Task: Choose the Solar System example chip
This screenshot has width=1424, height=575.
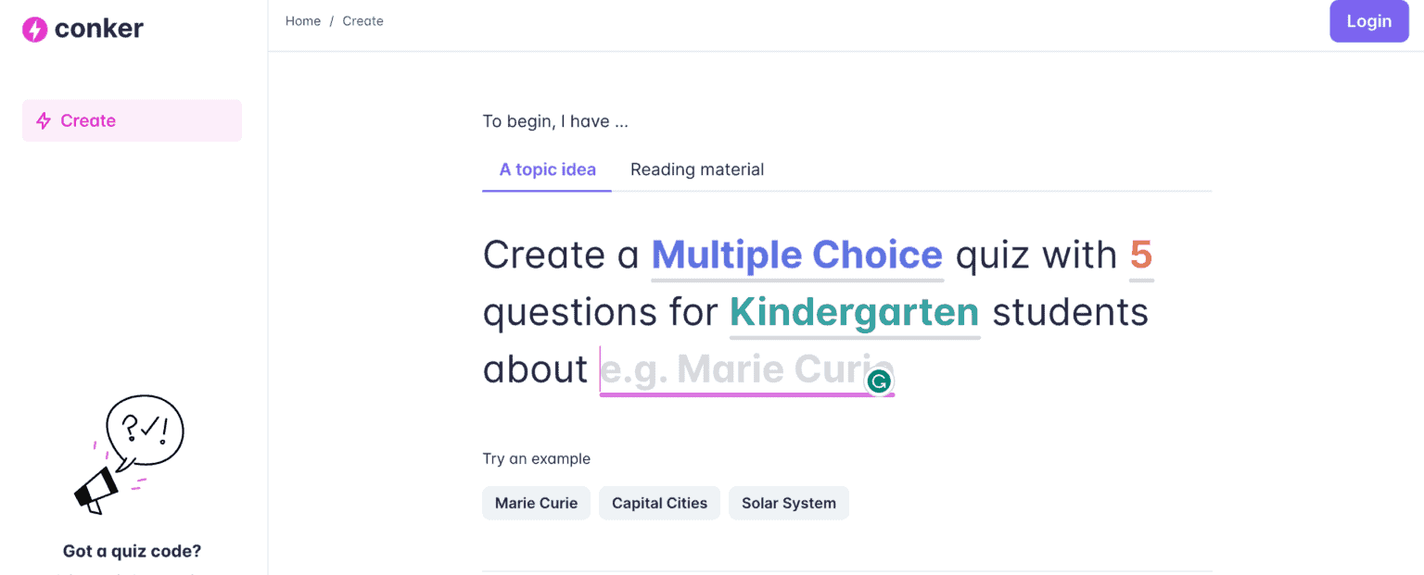Action: 789,503
